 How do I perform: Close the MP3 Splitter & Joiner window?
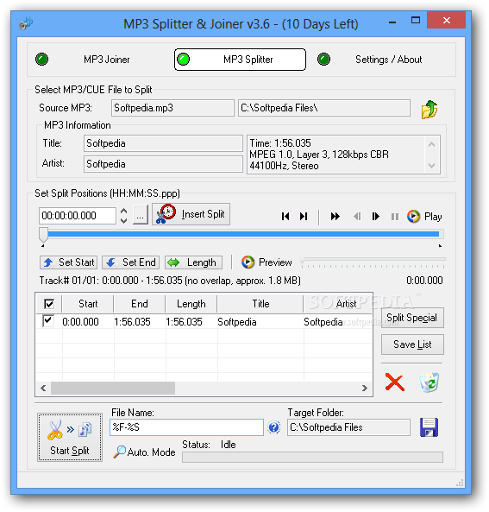coord(447,21)
